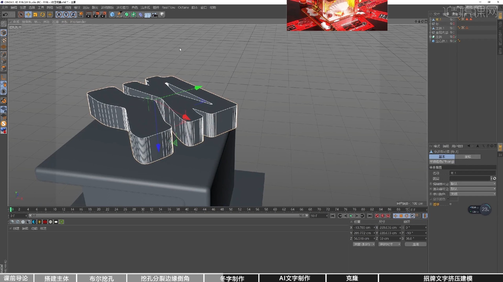
Task: Open the 创建 main menu
Action: click(x=23, y=8)
